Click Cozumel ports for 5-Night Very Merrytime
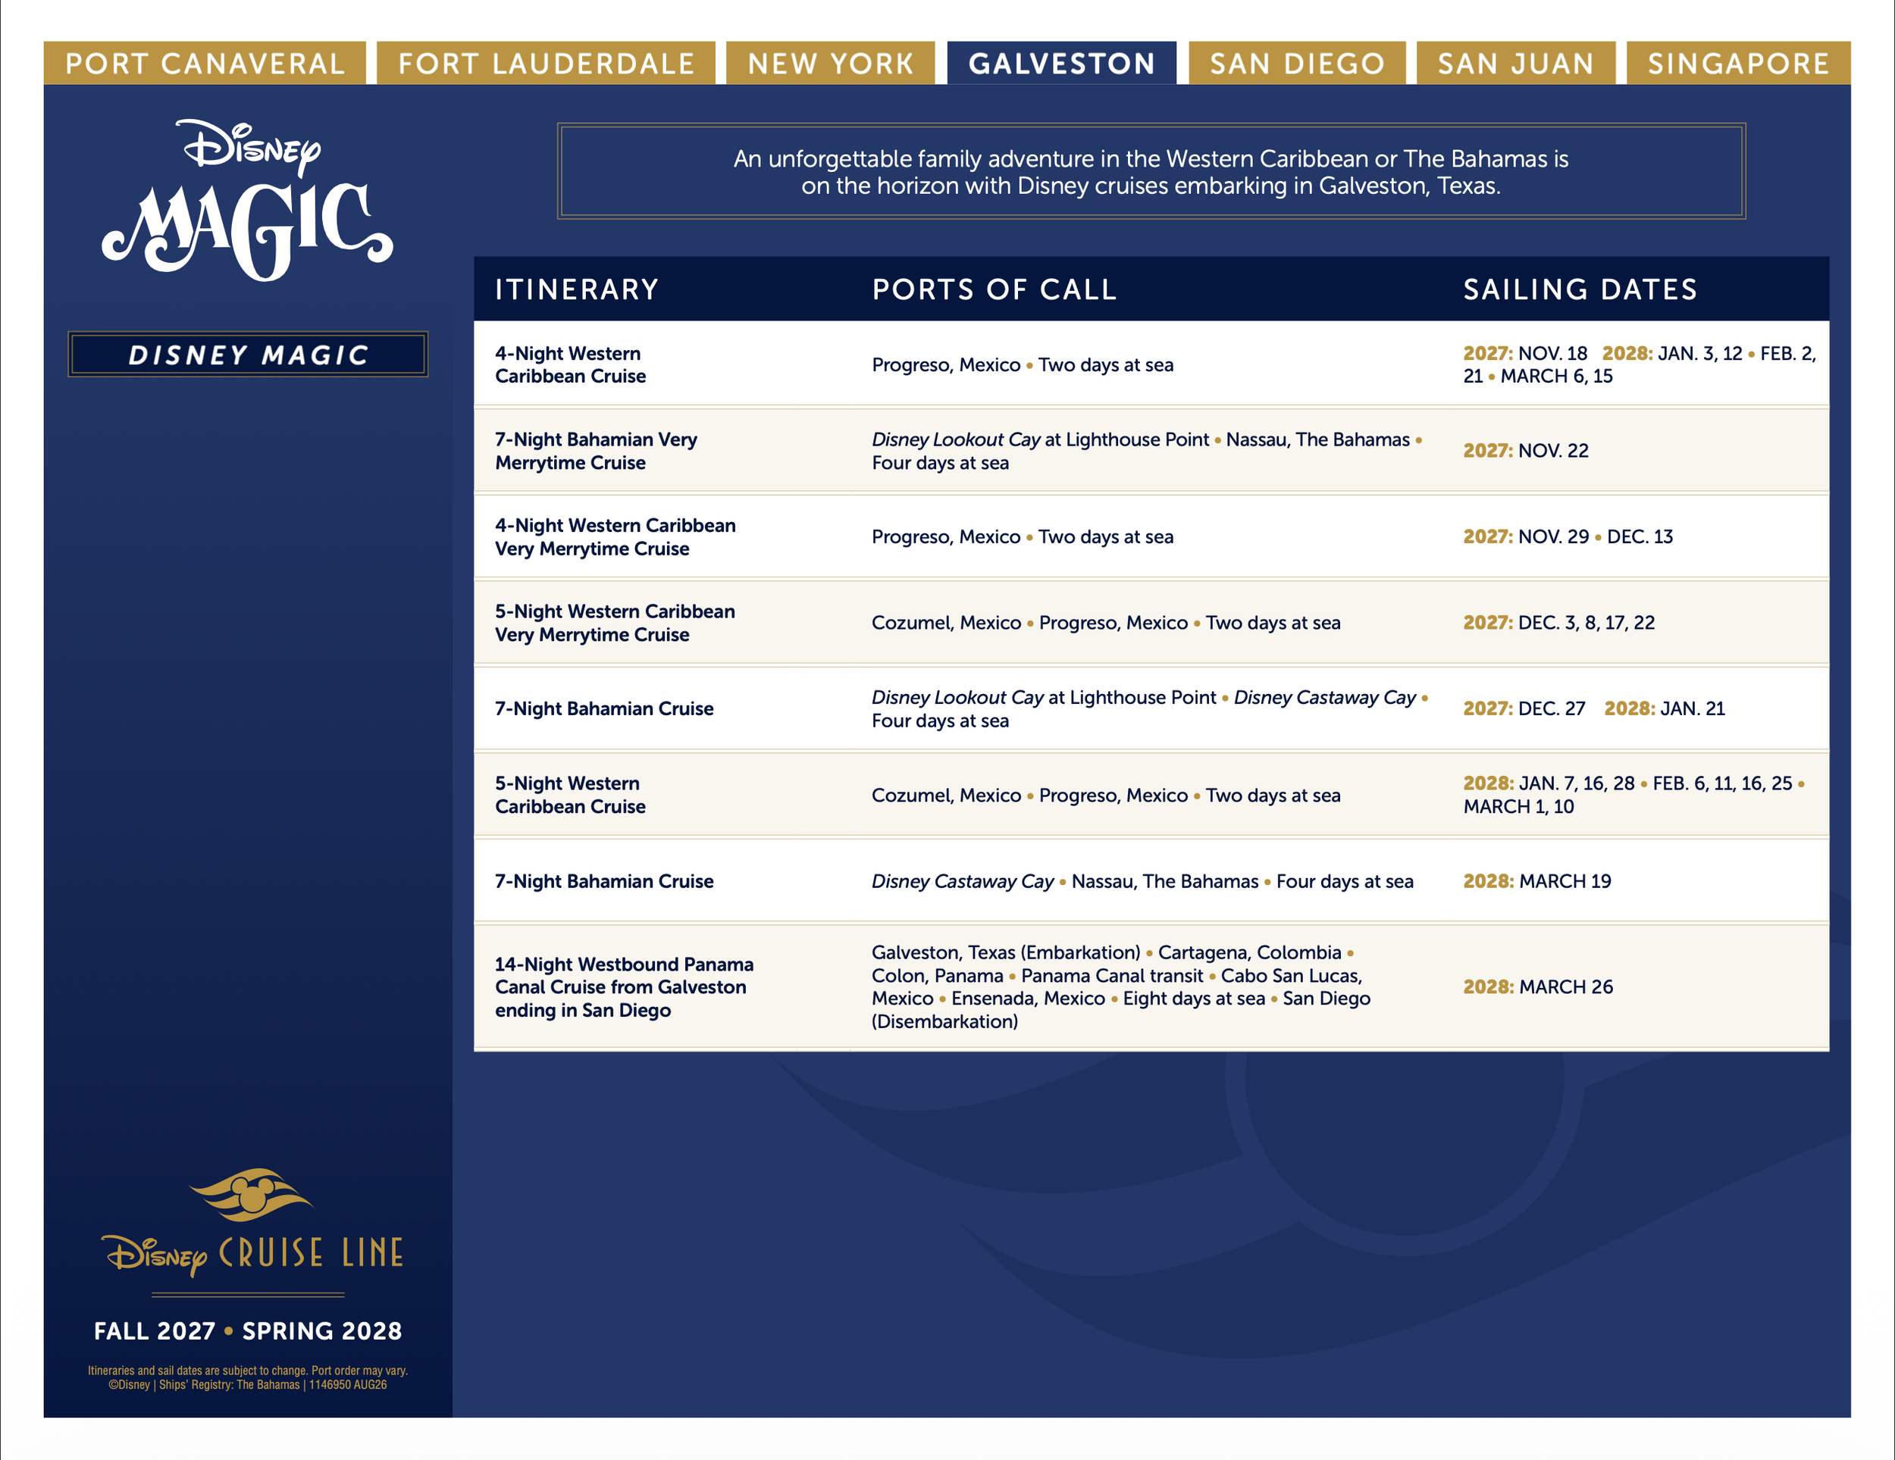 (1105, 623)
